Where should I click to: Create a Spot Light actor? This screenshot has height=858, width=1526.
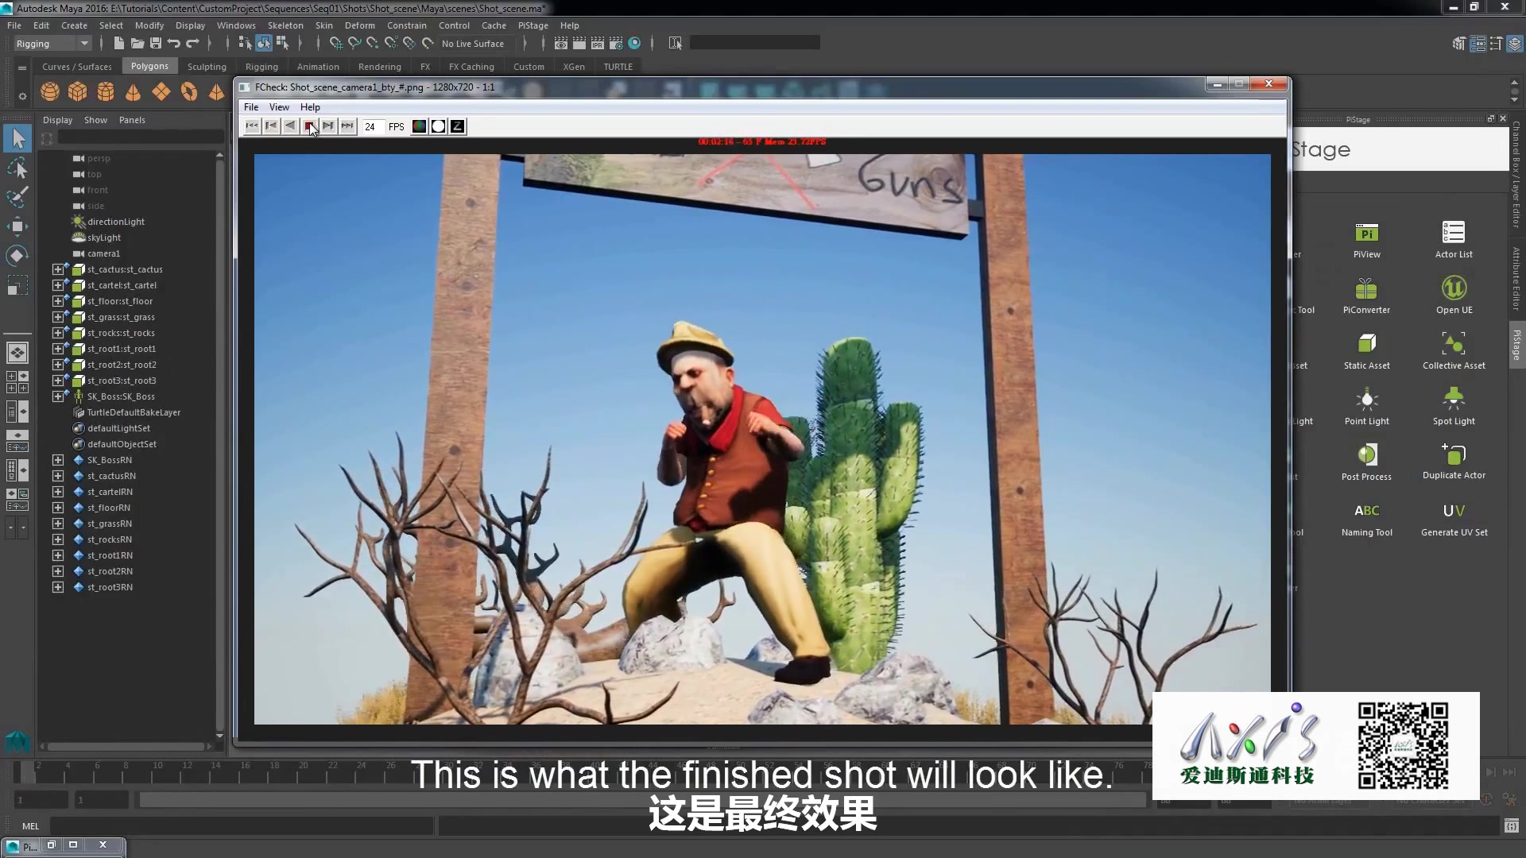click(x=1454, y=399)
